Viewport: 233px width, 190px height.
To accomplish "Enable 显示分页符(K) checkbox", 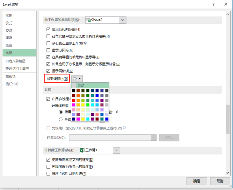I will (48, 50).
